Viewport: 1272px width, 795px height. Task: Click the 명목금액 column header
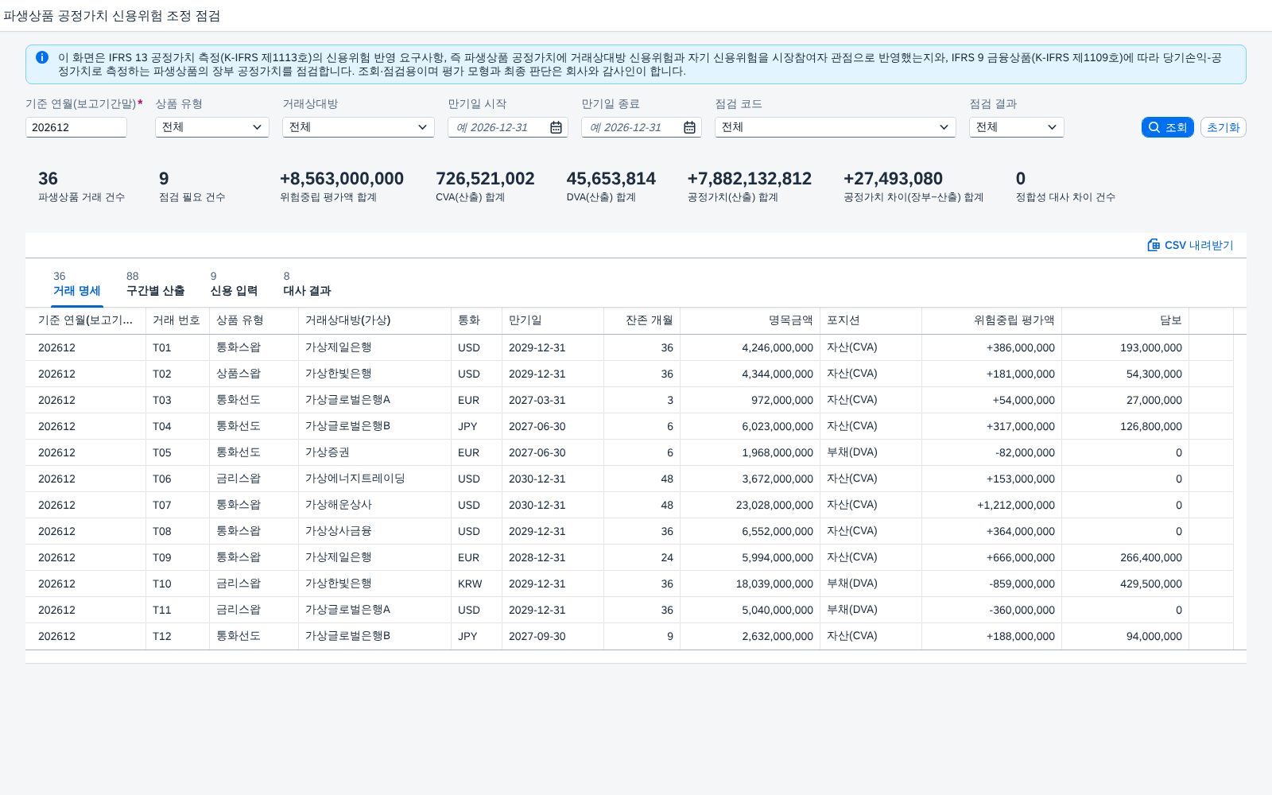[x=750, y=320]
